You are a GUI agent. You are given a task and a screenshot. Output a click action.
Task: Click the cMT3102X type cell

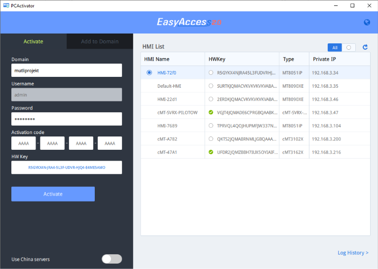(293, 139)
